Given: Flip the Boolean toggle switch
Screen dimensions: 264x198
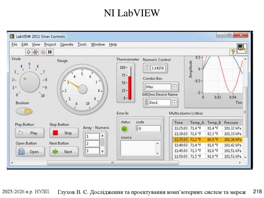Looking at the screenshot, I should [x=23, y=111].
